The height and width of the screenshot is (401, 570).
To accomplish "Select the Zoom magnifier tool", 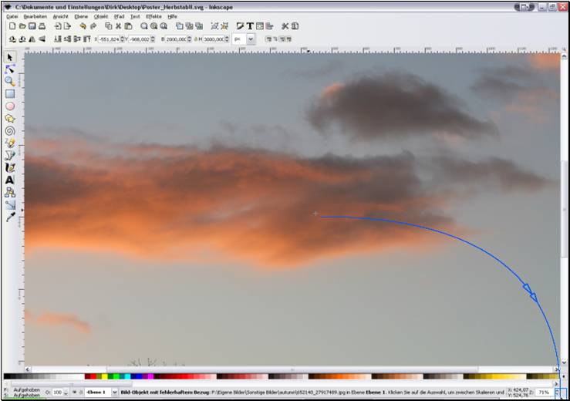I will tap(10, 81).
